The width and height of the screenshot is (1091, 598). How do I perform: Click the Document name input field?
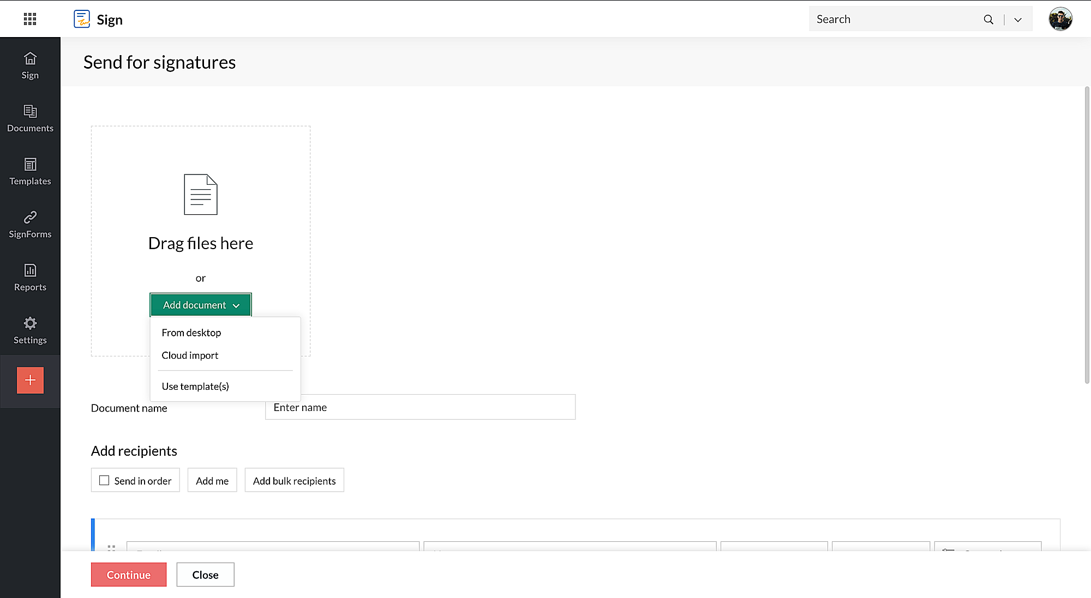420,407
